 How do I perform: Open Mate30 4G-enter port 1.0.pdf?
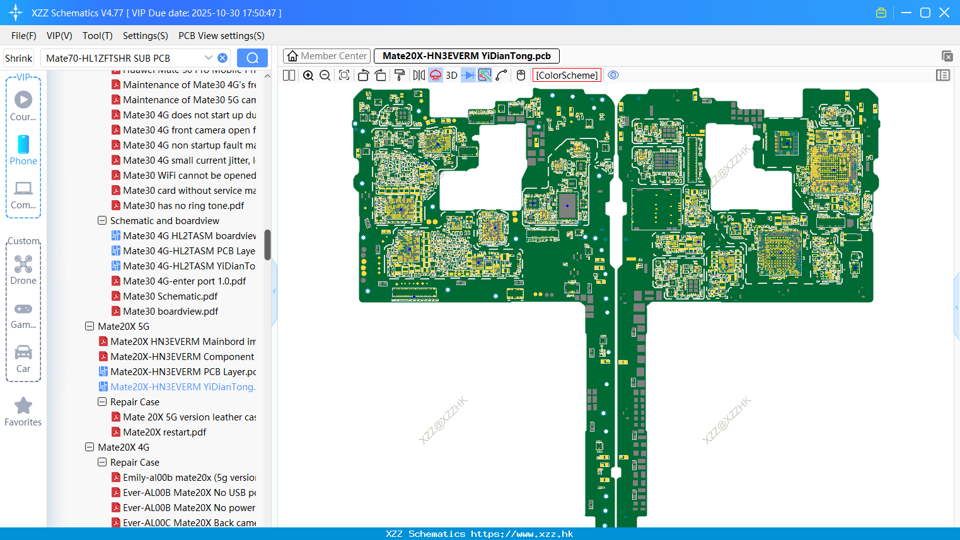(179, 281)
